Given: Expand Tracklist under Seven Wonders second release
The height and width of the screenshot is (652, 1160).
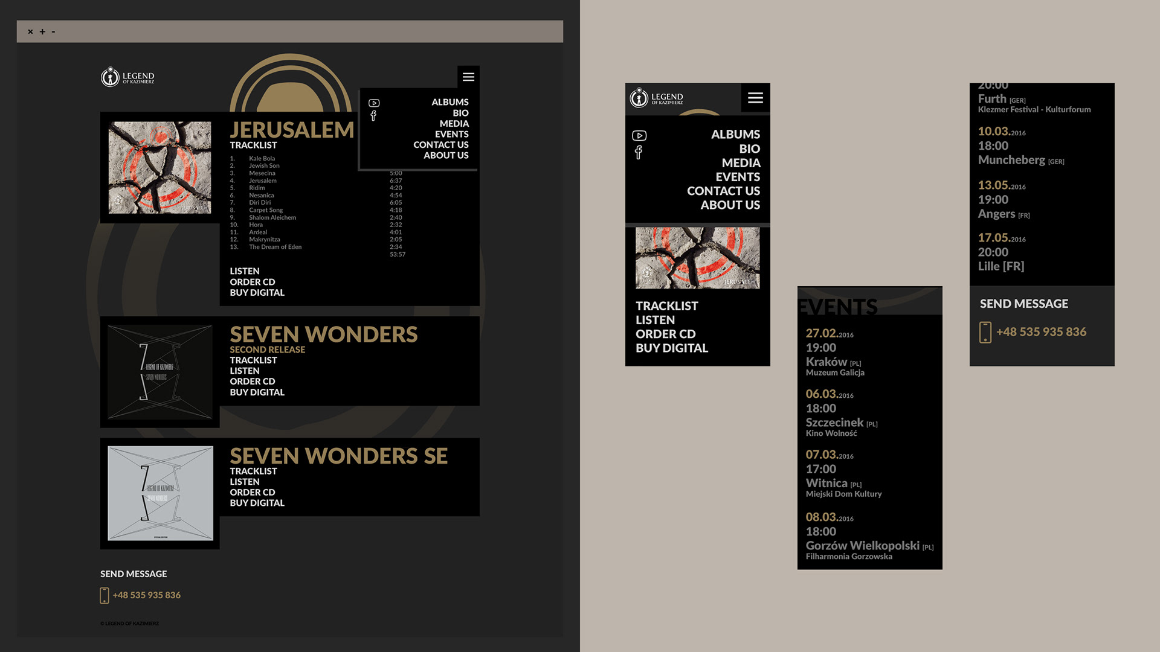Looking at the screenshot, I should (x=253, y=360).
